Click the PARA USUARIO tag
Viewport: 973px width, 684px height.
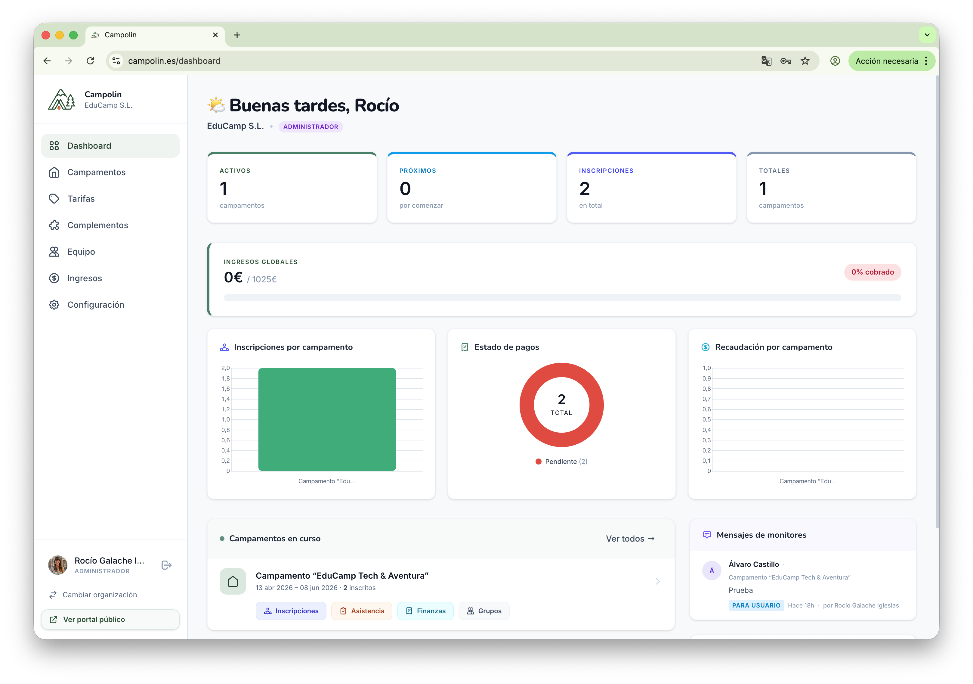point(756,605)
